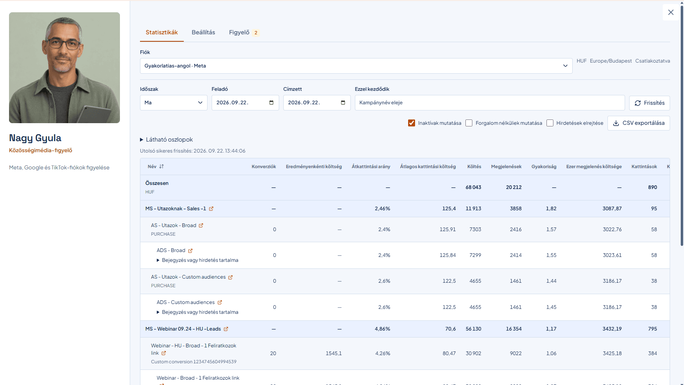Image resolution: width=684 pixels, height=385 pixels.
Task: Open external link for ADS - Custom audiences
Action: tap(220, 302)
